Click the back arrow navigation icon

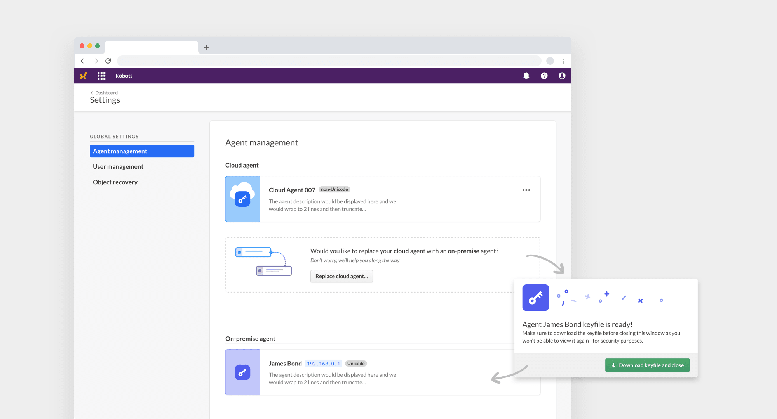(x=84, y=61)
